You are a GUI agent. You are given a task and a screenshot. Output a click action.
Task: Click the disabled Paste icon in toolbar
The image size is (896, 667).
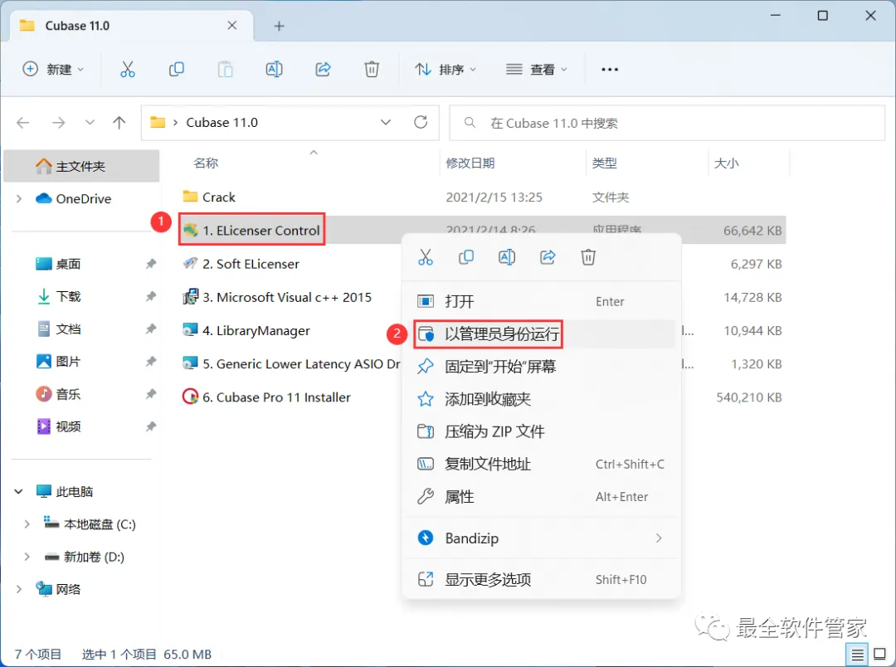[x=225, y=69]
